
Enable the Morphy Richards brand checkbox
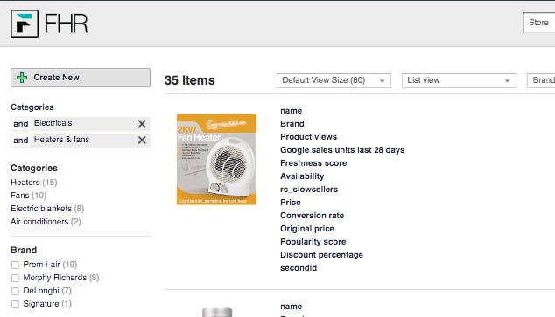pos(15,278)
